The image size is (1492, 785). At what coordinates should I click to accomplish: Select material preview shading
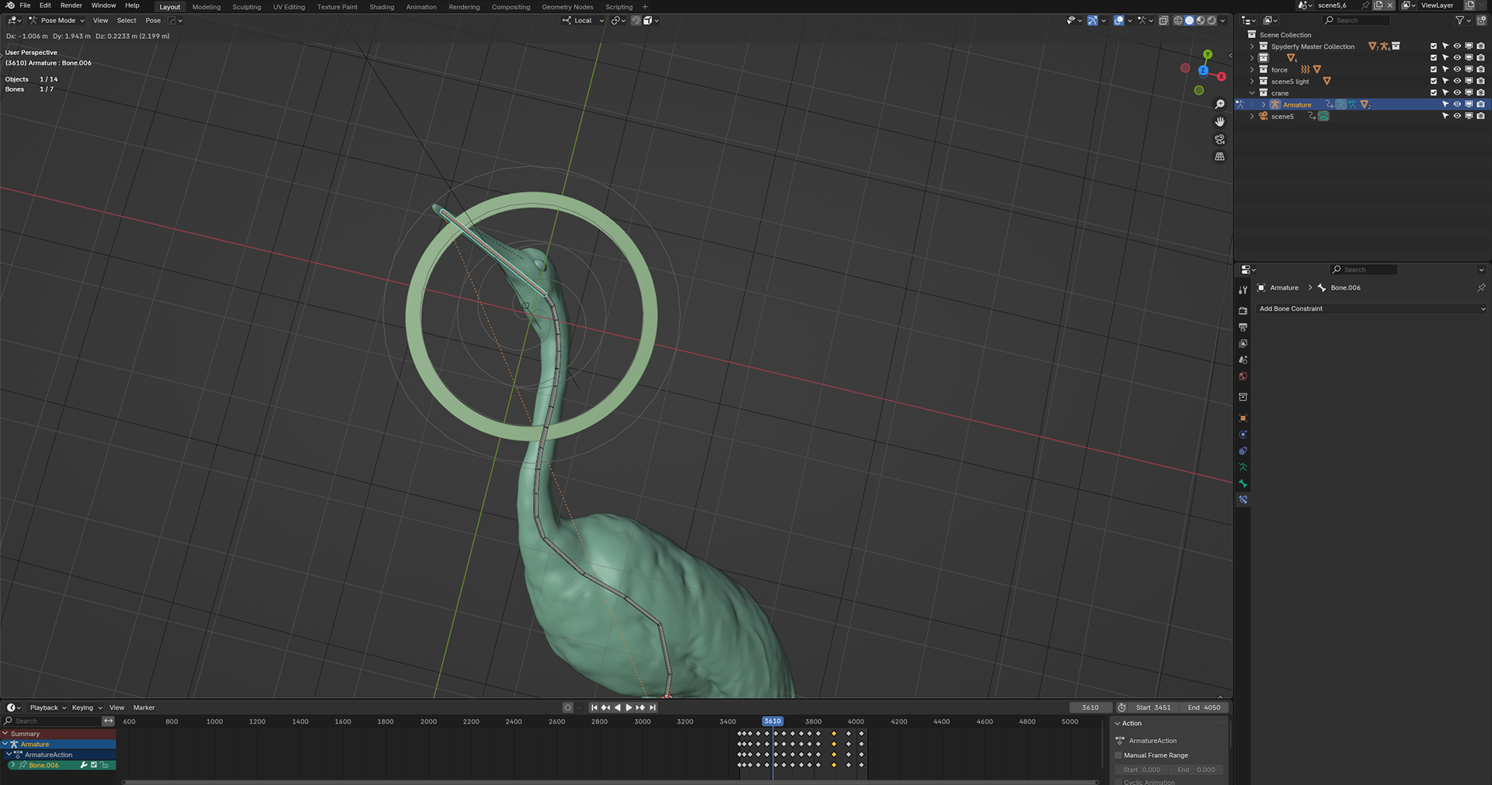(x=1201, y=21)
